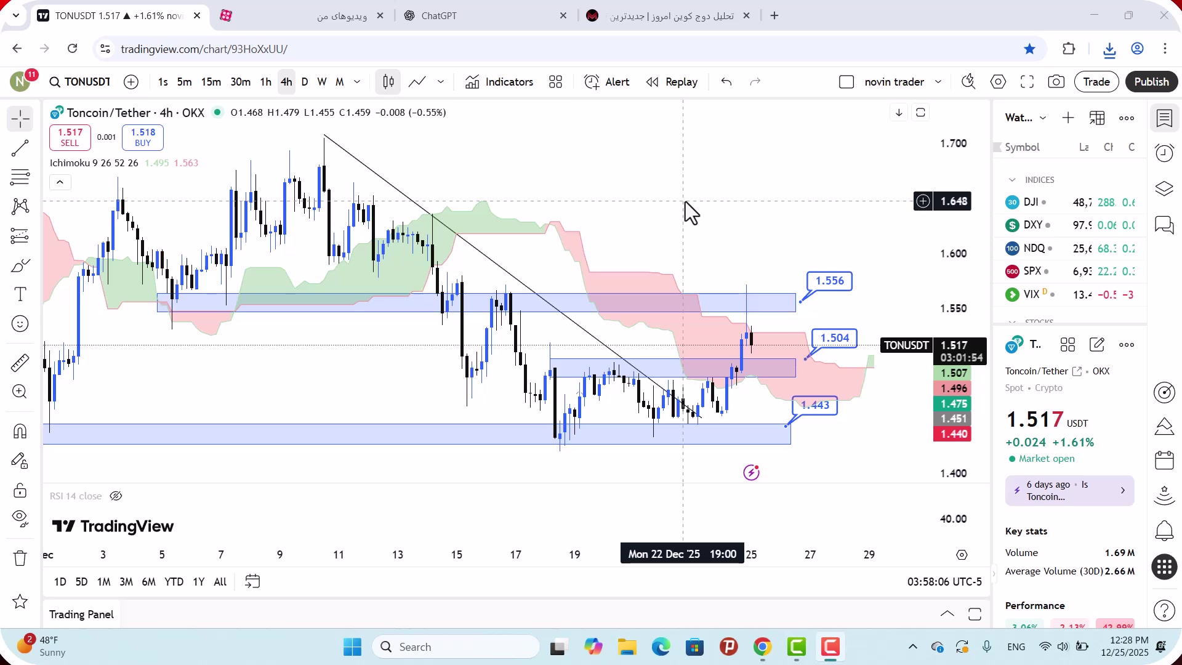Open the Fibonacci retracement tool
Viewport: 1182px width, 665px height.
pos(20,177)
